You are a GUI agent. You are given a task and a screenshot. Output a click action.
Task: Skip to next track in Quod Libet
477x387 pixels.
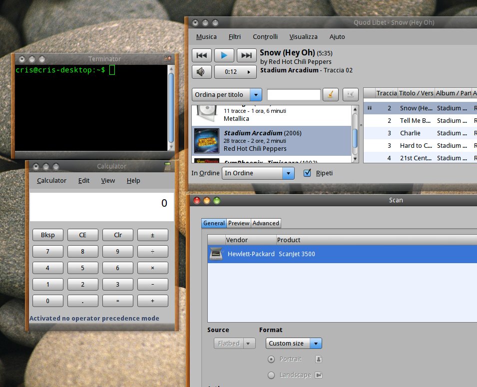pyautogui.click(x=246, y=55)
